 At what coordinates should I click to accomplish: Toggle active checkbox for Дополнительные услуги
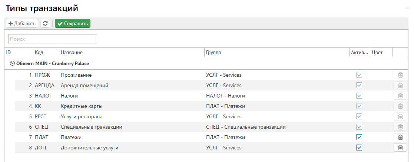tap(359, 148)
